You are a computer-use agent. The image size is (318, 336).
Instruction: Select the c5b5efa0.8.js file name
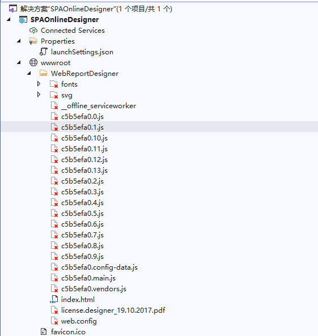coord(82,246)
